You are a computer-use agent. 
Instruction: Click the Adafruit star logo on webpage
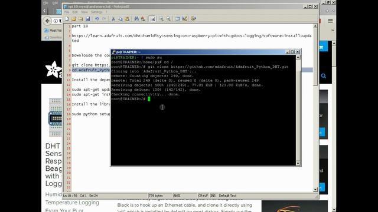tap(54, 69)
